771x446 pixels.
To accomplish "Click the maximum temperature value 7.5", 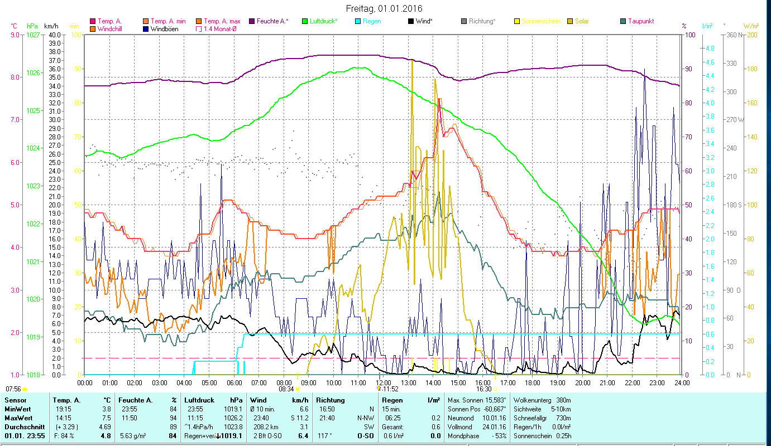I will 107,418.
